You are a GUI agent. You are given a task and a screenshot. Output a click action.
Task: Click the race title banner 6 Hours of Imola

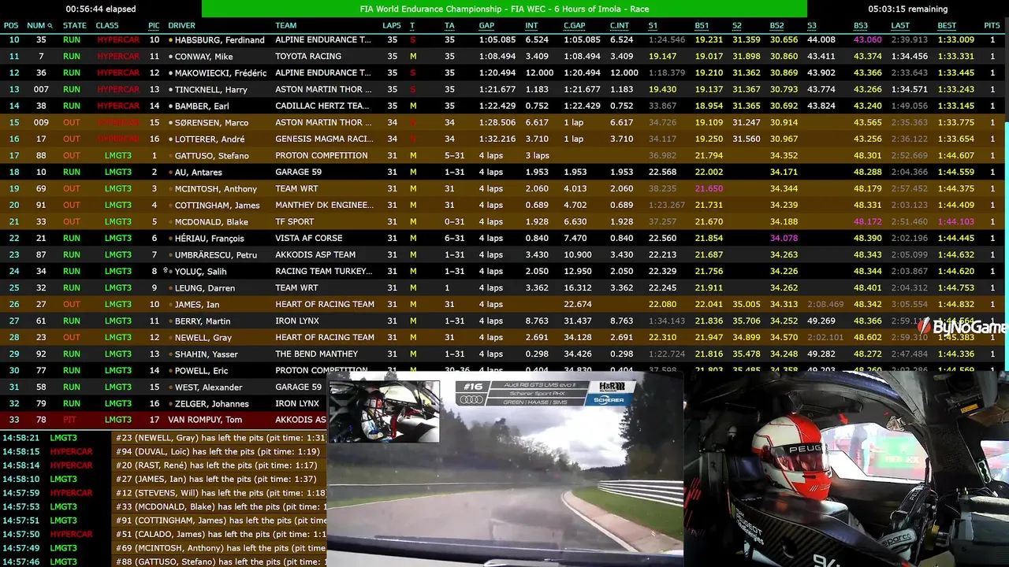point(504,9)
